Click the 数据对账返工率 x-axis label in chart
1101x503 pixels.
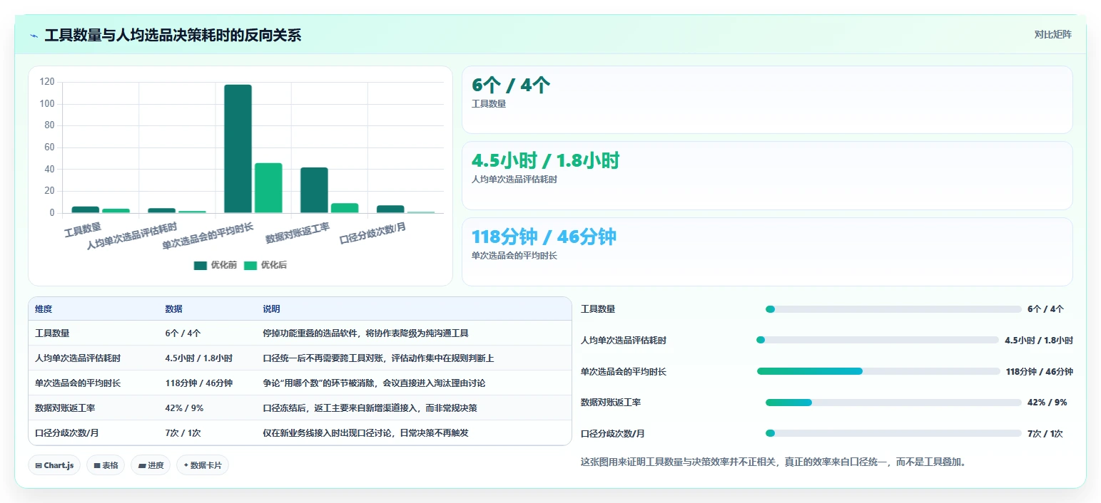point(298,233)
